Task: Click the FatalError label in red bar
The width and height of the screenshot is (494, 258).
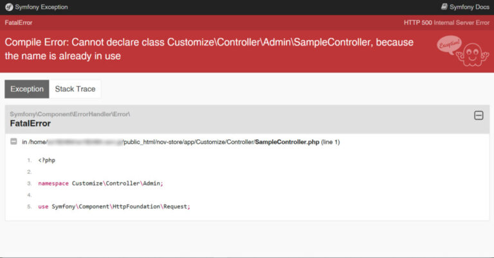Action: click(18, 22)
